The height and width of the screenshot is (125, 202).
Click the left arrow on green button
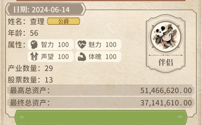point(22,117)
